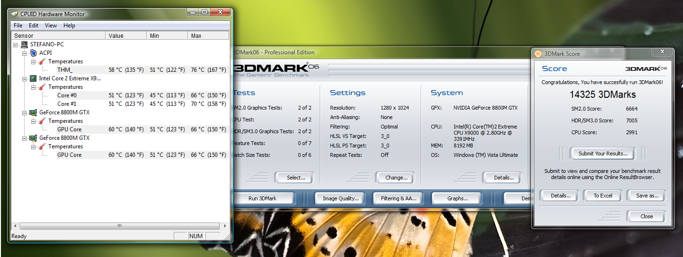Screen dimensions: 683x257
Task: Click NVIDIA GeForce 8800M GTX text in System
Action: tap(486, 108)
